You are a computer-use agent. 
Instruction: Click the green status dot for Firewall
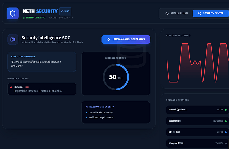point(226,109)
